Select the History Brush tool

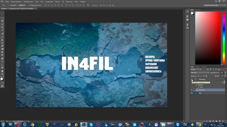2,43
